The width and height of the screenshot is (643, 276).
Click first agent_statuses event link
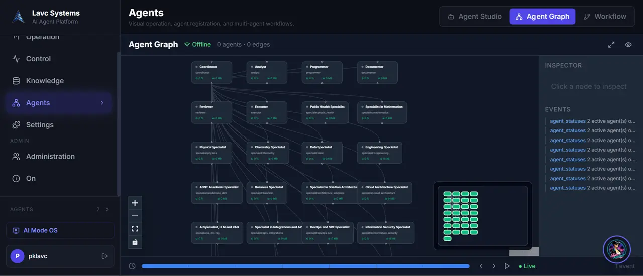click(568, 121)
